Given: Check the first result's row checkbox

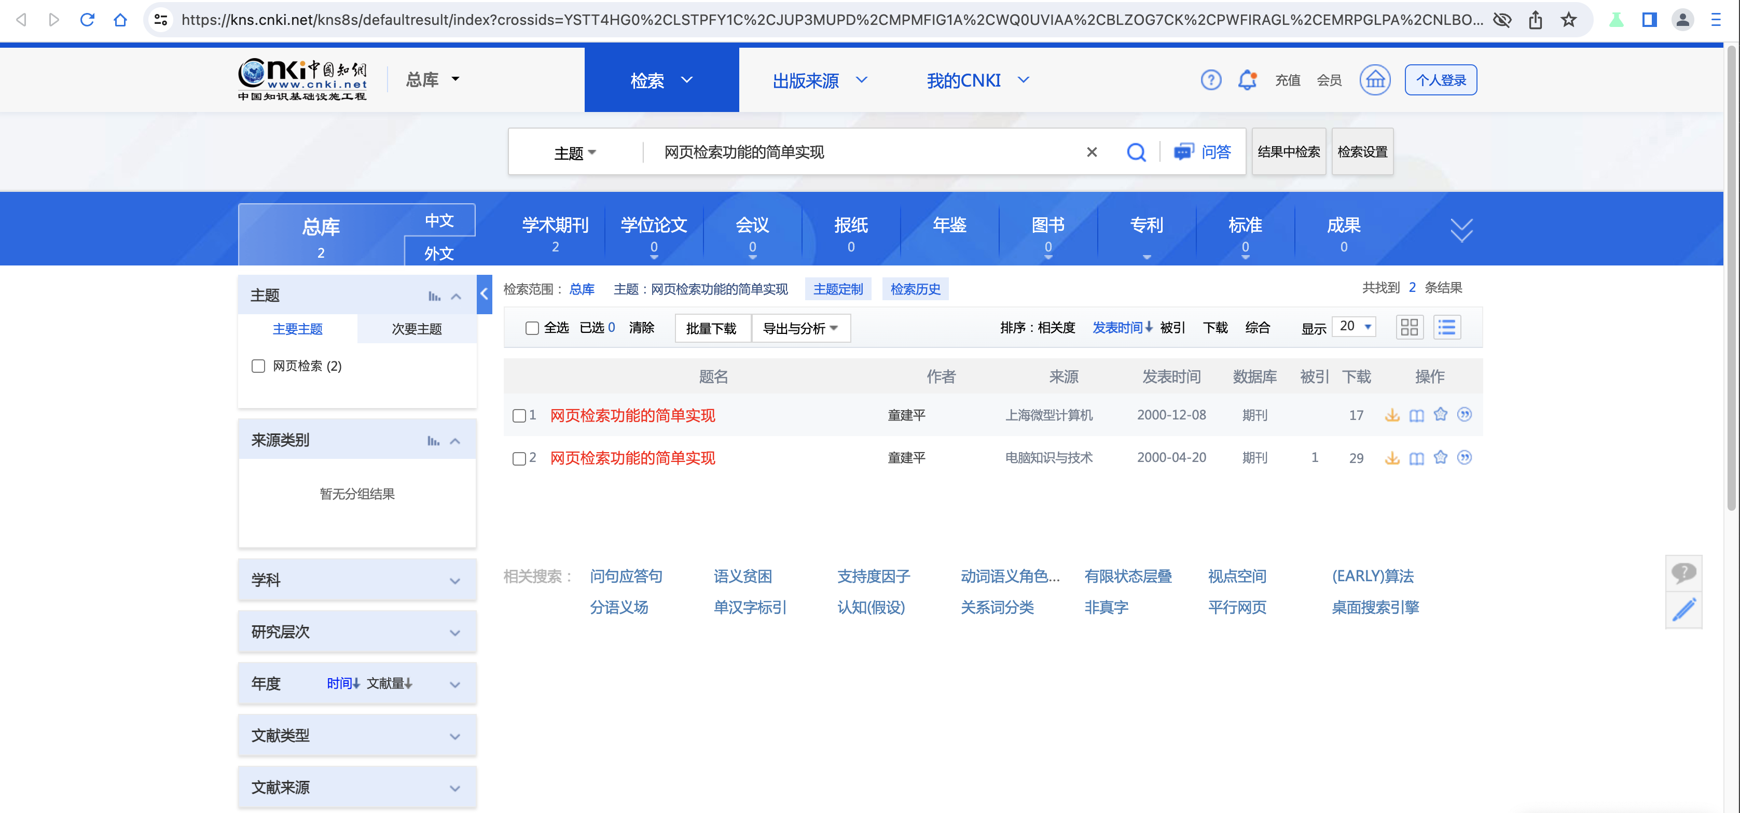Looking at the screenshot, I should coord(518,415).
